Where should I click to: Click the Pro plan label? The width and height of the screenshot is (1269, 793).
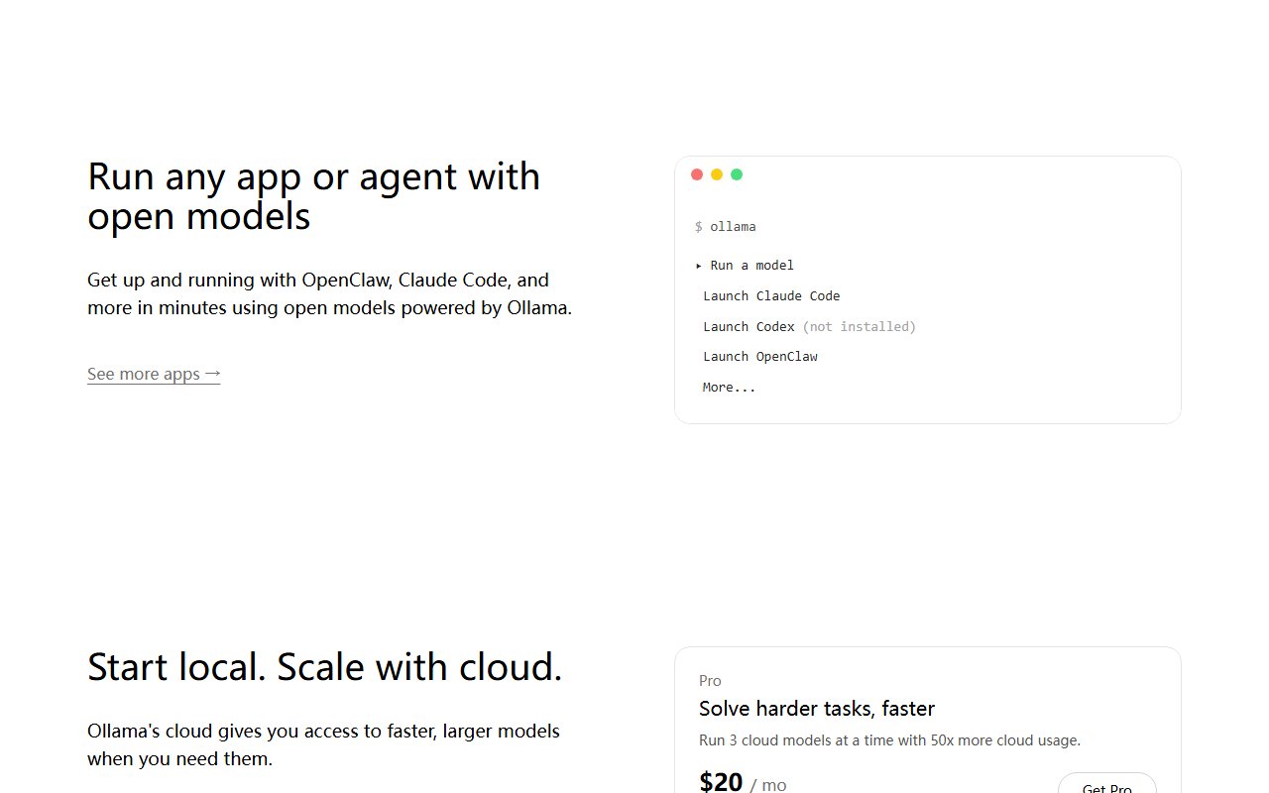(x=710, y=681)
